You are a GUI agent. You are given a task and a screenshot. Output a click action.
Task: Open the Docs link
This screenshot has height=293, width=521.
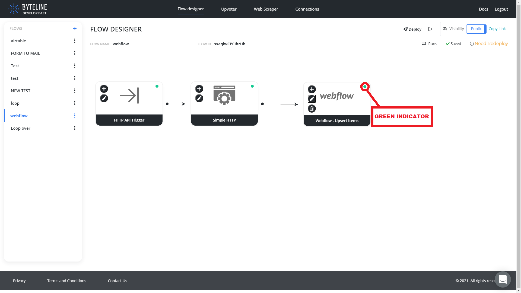point(484,9)
